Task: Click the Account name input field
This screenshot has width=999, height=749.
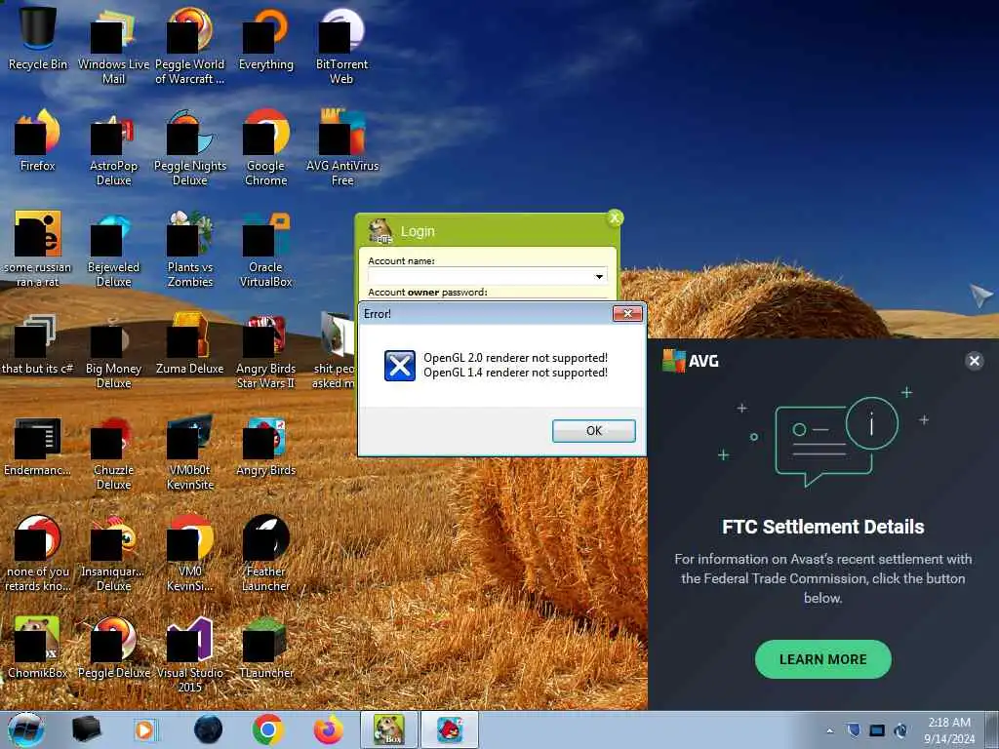Action: point(488,276)
